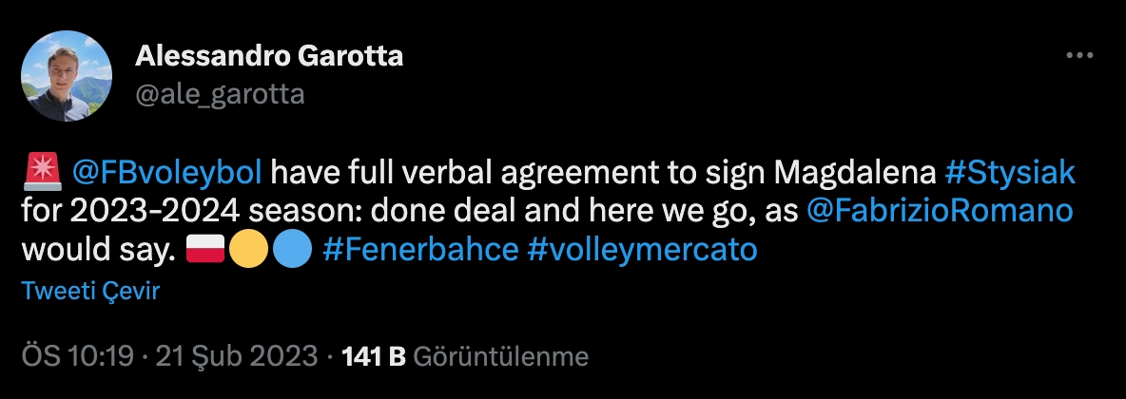
Task: Visit the @FabrizioRomano mention
Action: point(940,211)
